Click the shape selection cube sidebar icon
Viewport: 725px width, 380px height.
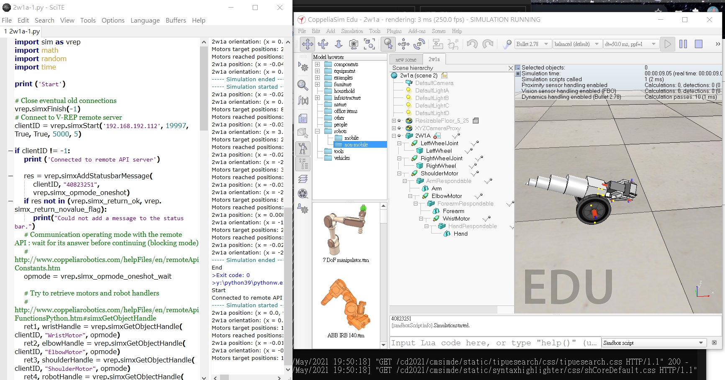tap(303, 134)
